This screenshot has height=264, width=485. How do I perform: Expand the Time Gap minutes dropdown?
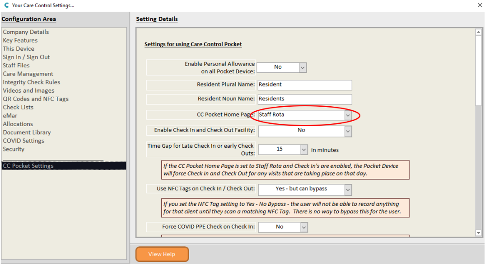303,149
